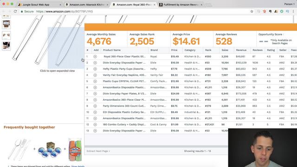The height and width of the screenshot is (167, 297).
Task: Click 'Showing results 1 - 13' text
Action: [197, 151]
